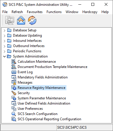113x131 pixels.
Task: Select Mandatory Fields Administration text
Action: (x=43, y=77)
